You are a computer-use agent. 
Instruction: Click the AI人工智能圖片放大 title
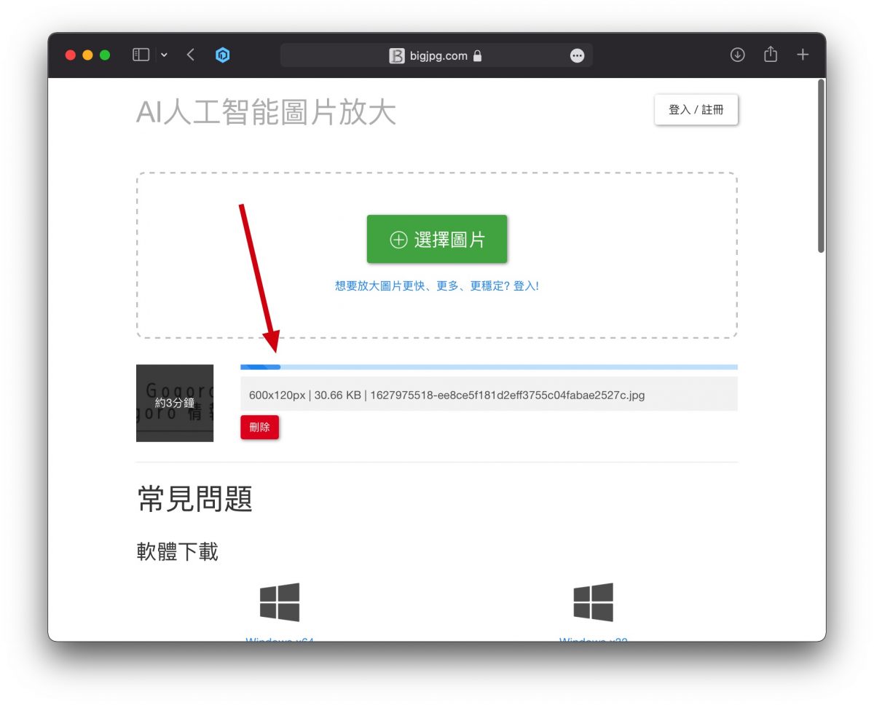point(266,113)
